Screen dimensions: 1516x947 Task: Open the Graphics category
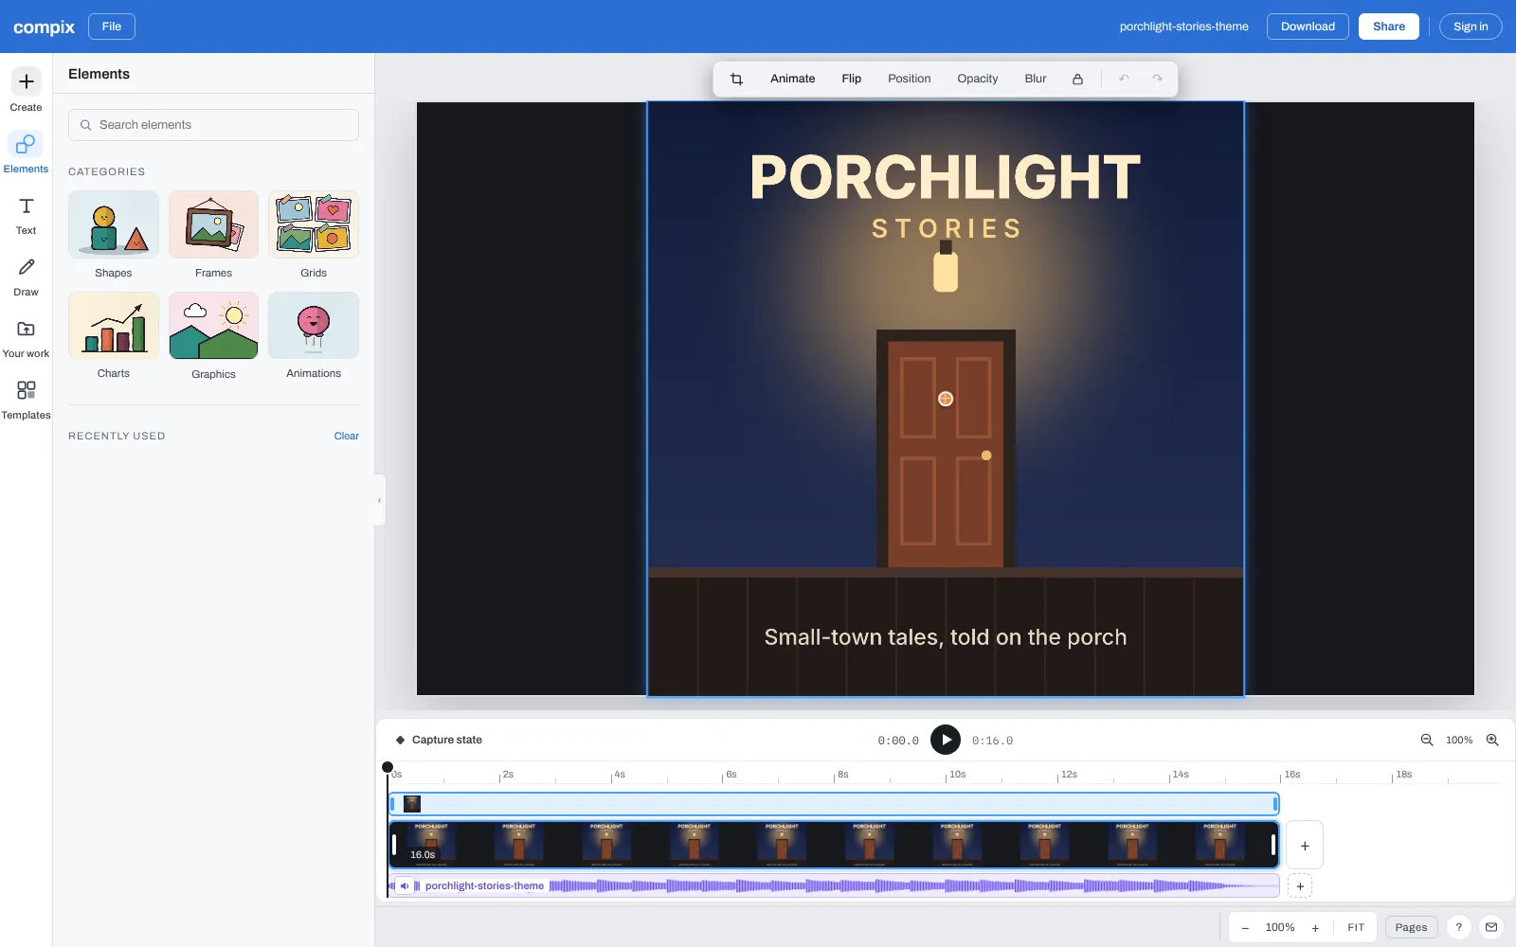[213, 336]
